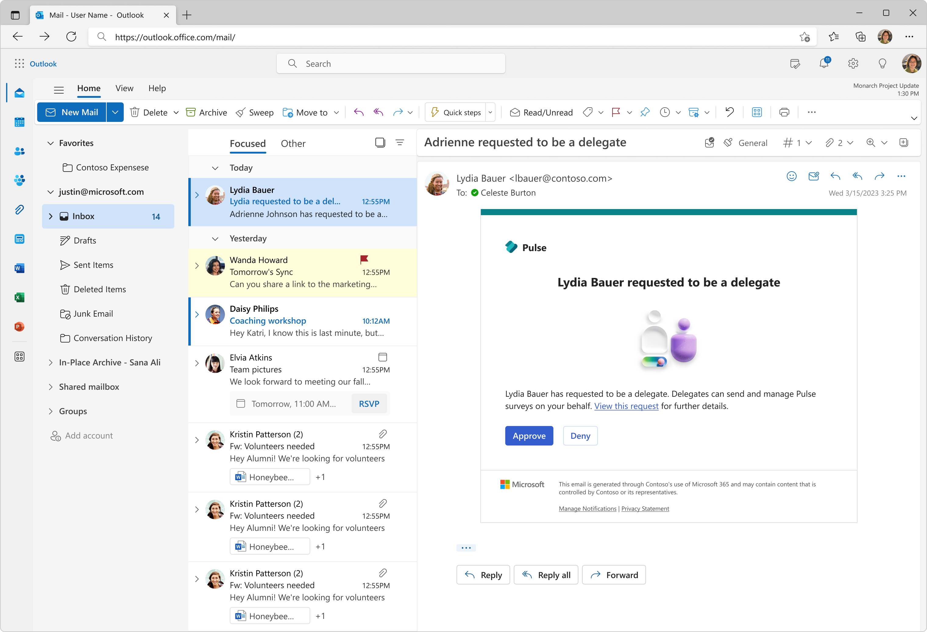Viewport: 927px width, 632px height.
Task: Open the View ribbon tab
Action: [124, 88]
